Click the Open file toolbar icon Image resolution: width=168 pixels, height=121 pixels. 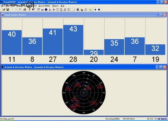pos(4,10)
